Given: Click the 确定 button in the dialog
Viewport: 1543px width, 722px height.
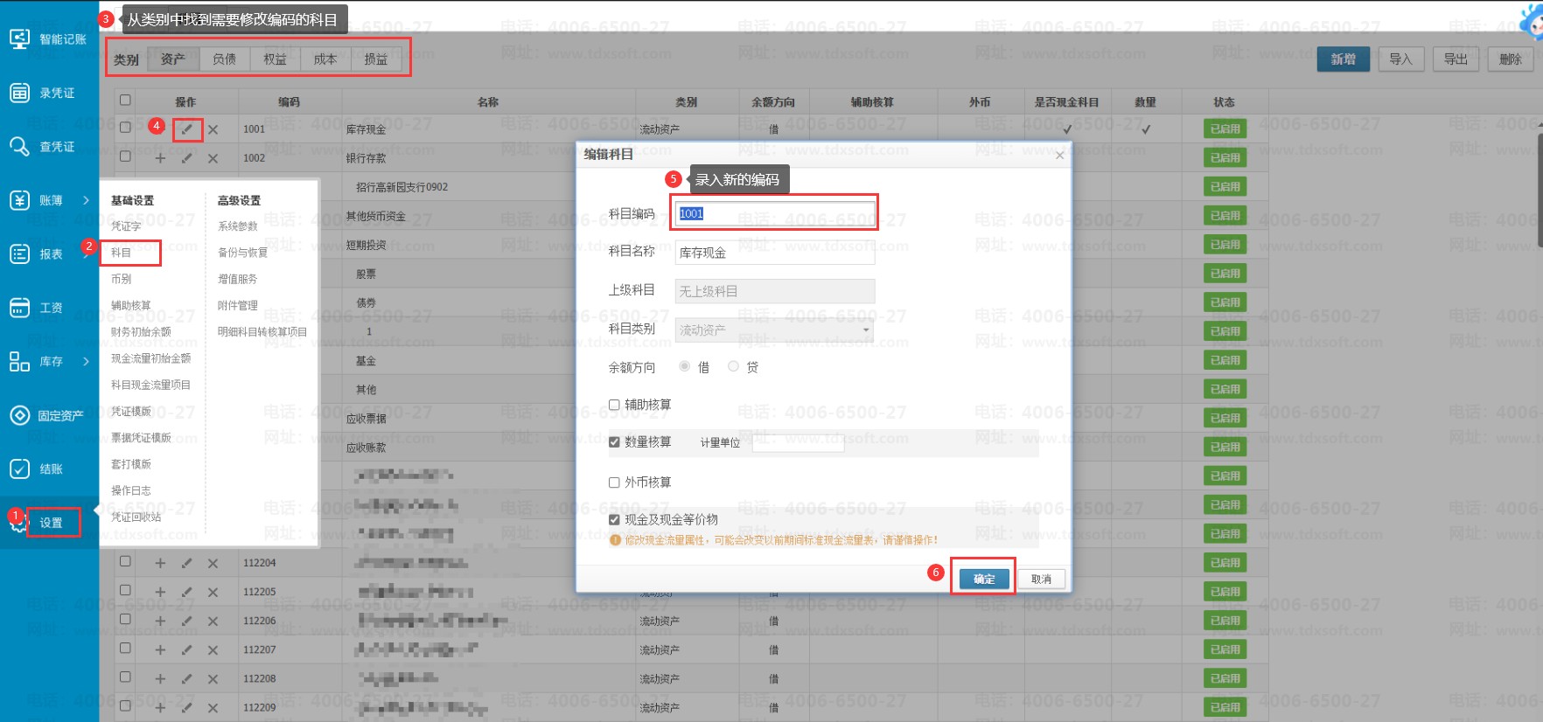Looking at the screenshot, I should [984, 579].
